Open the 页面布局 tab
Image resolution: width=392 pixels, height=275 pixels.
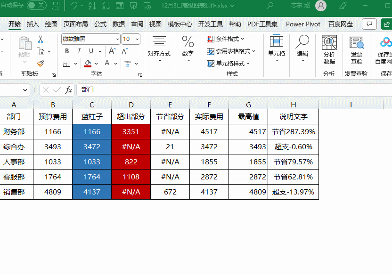pos(76,24)
